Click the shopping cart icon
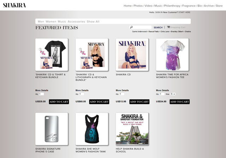 tap(168, 27)
